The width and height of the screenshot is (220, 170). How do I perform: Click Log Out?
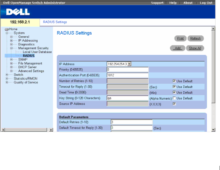pyautogui.click(x=206, y=3)
